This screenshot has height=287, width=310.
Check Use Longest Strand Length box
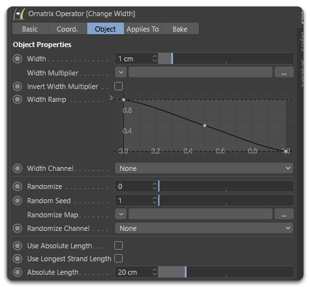pos(119,259)
